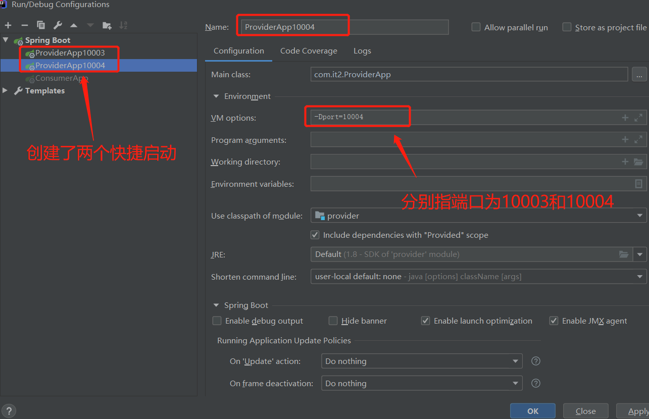Image resolution: width=649 pixels, height=419 pixels.
Task: Click the Close button
Action: [x=585, y=411]
